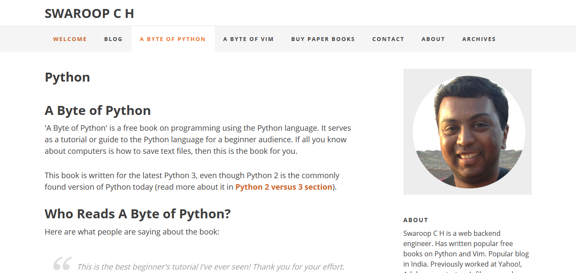Click the first paragraph about the free book
Screen dimensions: 576x273
tap(196, 139)
